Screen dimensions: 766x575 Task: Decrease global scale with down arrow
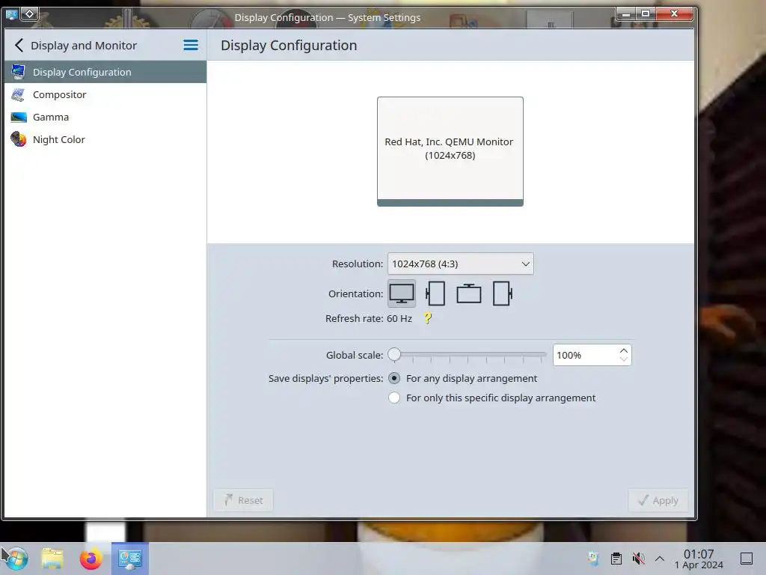(x=623, y=359)
